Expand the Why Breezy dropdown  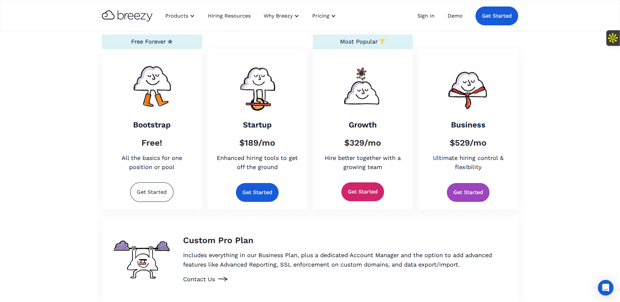point(281,16)
